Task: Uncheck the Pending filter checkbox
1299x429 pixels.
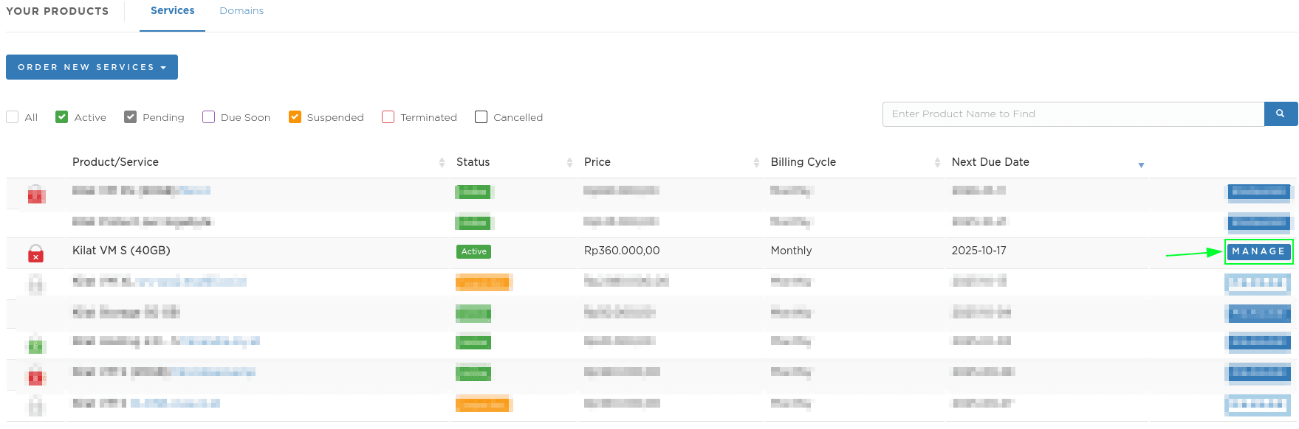Action: click(x=131, y=117)
